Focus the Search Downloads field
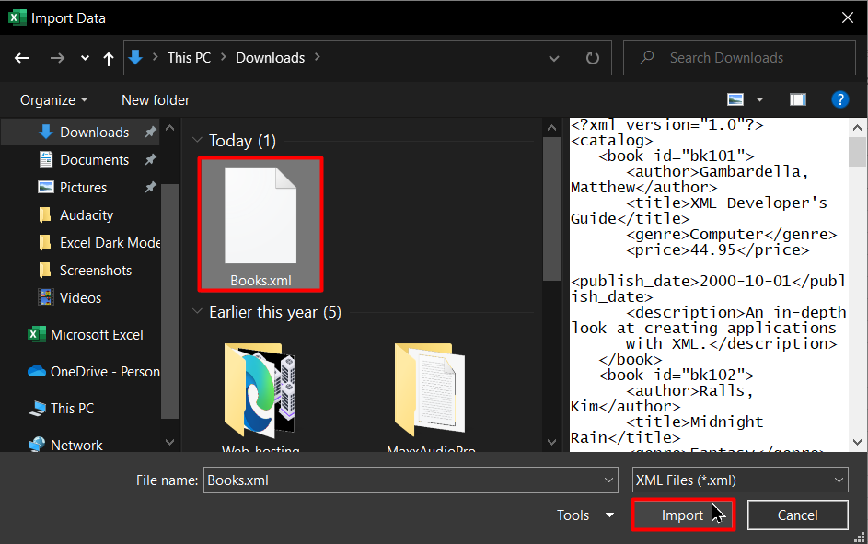This screenshot has width=868, height=544. pos(739,58)
